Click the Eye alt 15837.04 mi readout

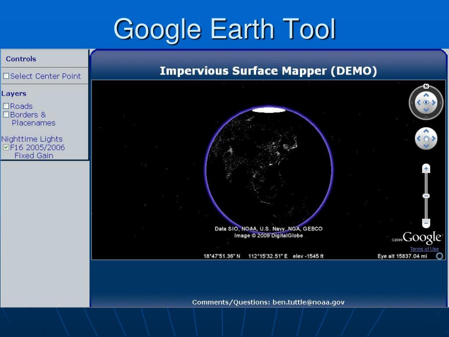coord(402,256)
